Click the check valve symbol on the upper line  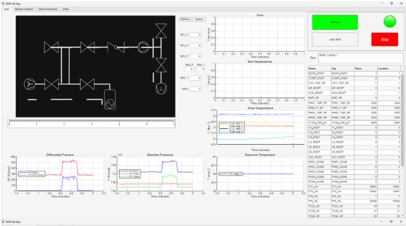tap(116, 47)
